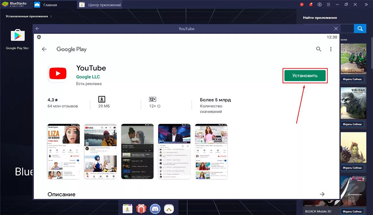Click the 'Более 5 млрд' downloads text
The height and width of the screenshot is (215, 373).
215,100
